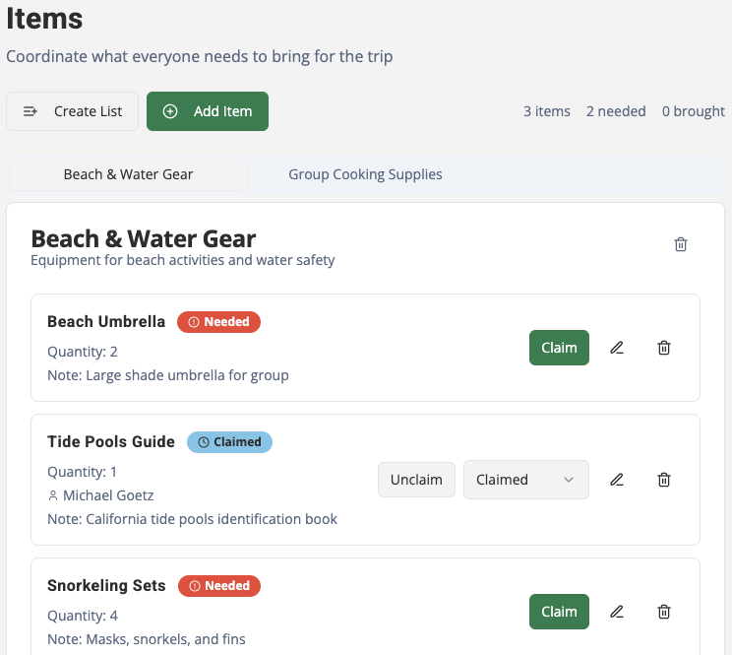
Task: Delete the Tide Pools Guide item
Action: pos(664,480)
